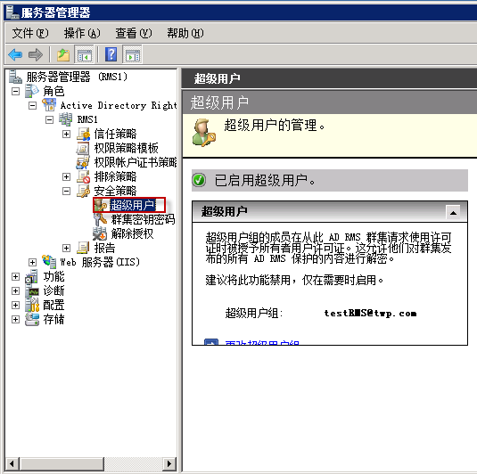Click the 配置 configuration icon
The height and width of the screenshot is (474, 477).
(32, 305)
